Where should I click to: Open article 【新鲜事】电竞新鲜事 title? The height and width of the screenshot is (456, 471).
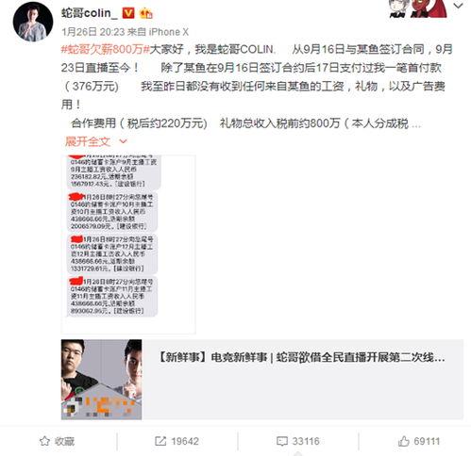tap(301, 357)
